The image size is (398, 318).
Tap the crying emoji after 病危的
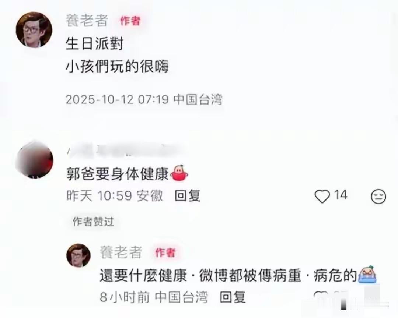coord(367,274)
